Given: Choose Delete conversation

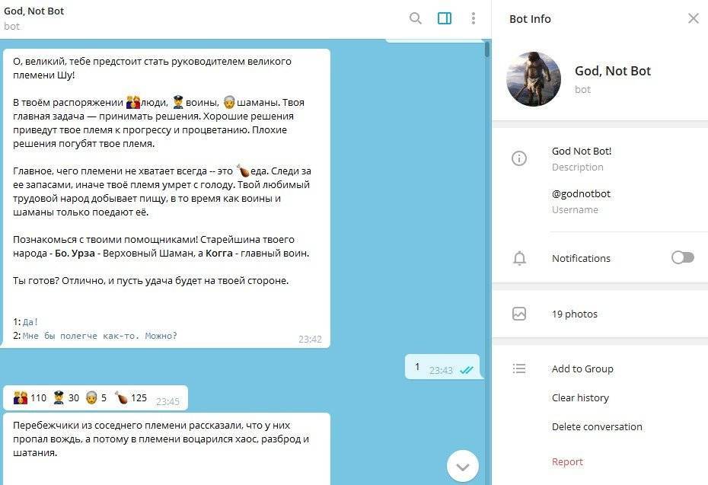Looking at the screenshot, I should coord(597,426).
